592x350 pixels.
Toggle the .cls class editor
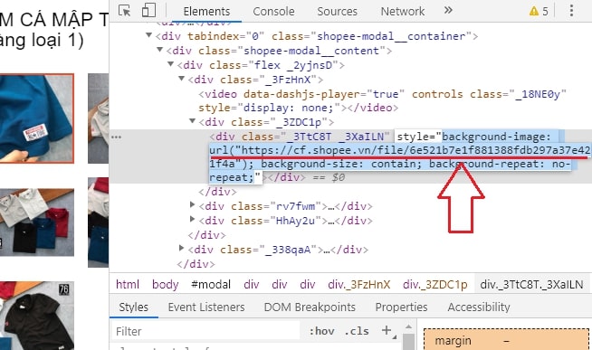click(x=356, y=331)
